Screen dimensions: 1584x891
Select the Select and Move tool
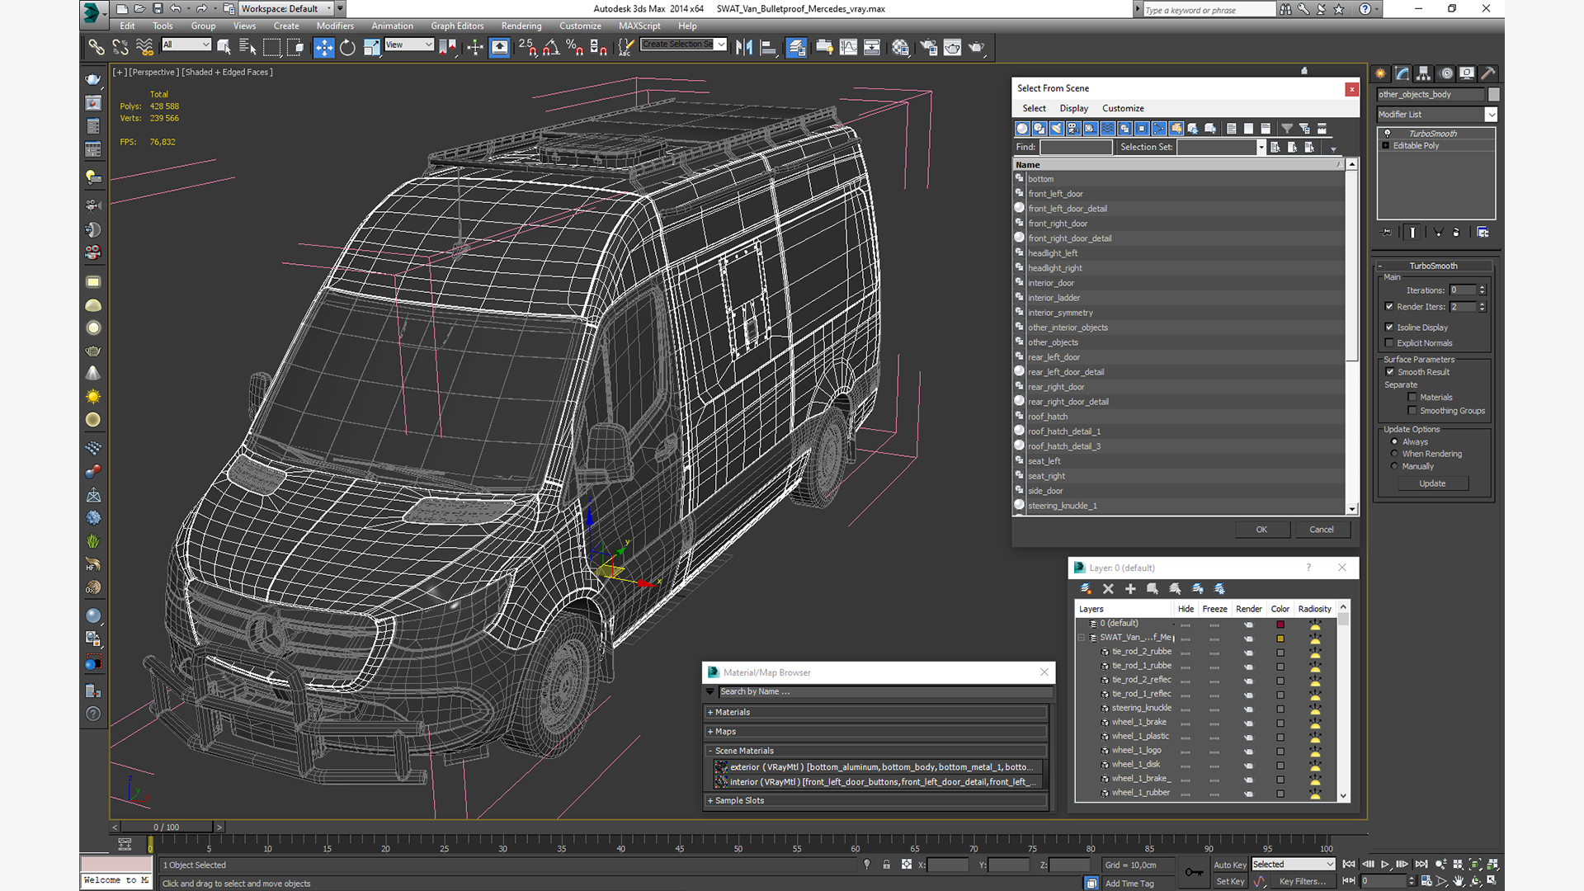click(x=324, y=48)
